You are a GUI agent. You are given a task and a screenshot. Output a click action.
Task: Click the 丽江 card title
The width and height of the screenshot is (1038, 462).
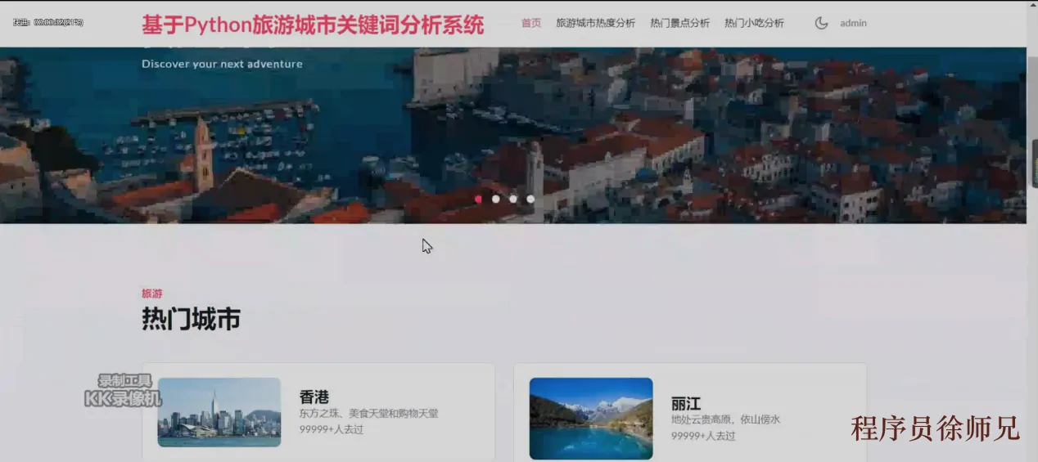(x=686, y=404)
